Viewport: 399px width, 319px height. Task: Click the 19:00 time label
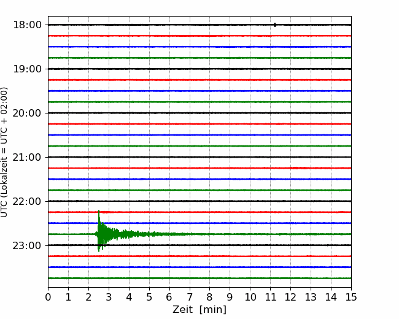pyautogui.click(x=27, y=69)
